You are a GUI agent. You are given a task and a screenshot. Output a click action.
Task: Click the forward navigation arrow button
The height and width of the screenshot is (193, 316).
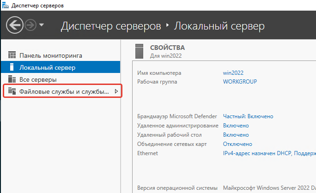coord(30,25)
